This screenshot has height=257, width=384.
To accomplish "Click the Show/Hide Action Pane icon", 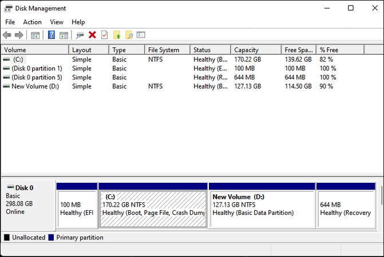I will pyautogui.click(x=64, y=35).
